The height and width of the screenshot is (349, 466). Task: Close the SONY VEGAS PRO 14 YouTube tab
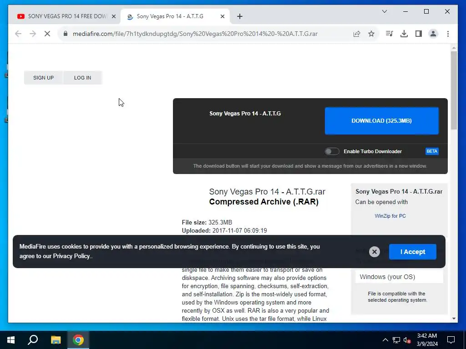[x=113, y=17]
